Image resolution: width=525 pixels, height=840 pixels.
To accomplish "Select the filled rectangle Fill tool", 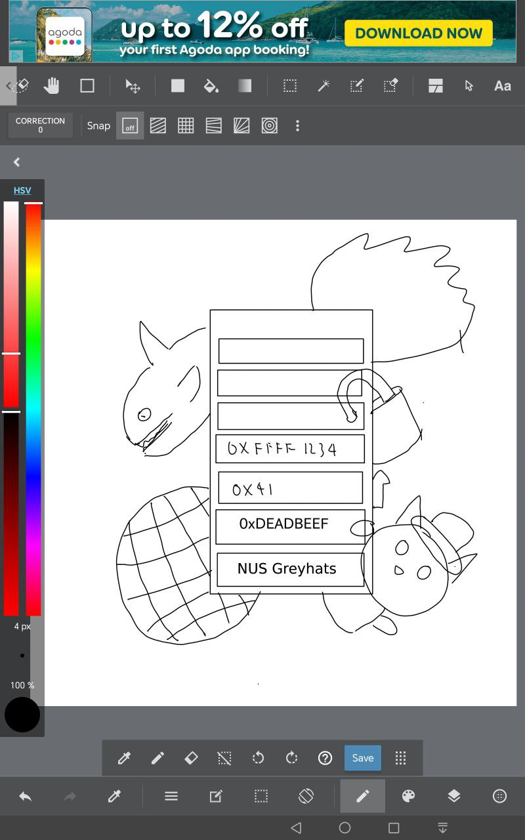I will click(x=178, y=86).
